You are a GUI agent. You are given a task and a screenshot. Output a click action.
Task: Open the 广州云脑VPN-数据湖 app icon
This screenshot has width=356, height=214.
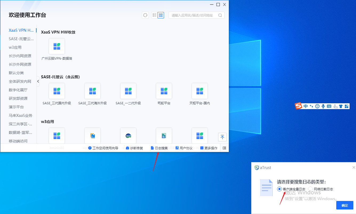point(57,46)
